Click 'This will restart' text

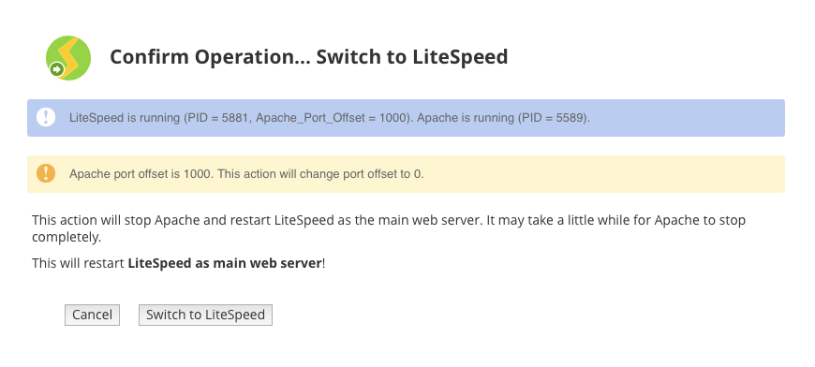tap(79, 263)
